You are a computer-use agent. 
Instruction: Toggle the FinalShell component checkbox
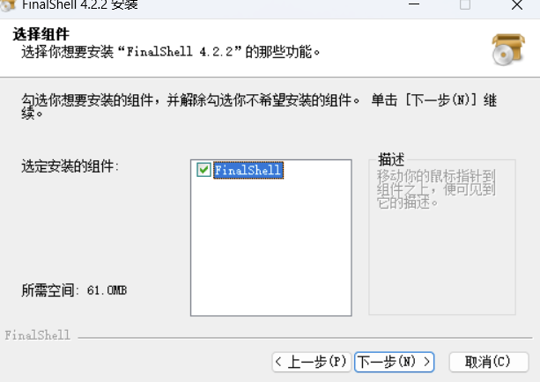[203, 170]
